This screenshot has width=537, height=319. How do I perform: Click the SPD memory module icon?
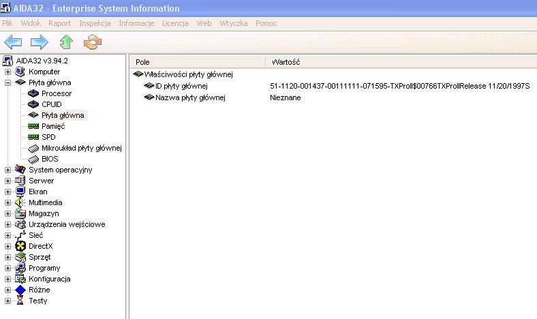(x=33, y=137)
